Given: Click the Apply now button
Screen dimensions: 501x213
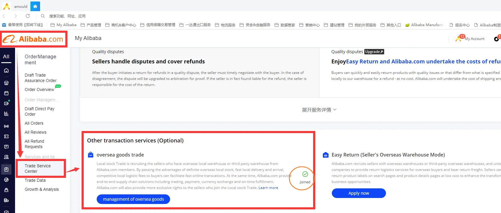Looking at the screenshot, I should [x=359, y=193].
